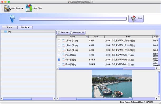Screen dimensions: 161x104
Task: Click the Select All icon
Action: point(59,33)
